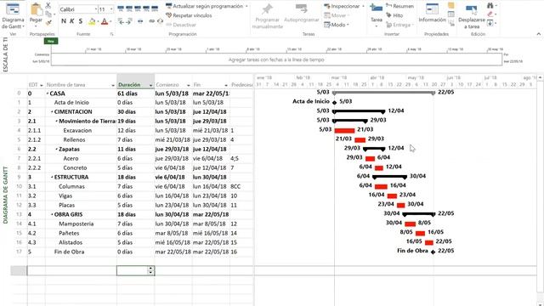Image resolution: width=544 pixels, height=306 pixels.
Task: Click the Hito insert button
Action: (394, 15)
